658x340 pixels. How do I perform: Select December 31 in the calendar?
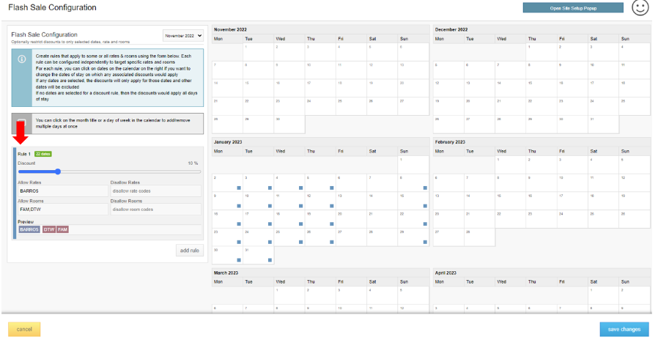pos(604,125)
